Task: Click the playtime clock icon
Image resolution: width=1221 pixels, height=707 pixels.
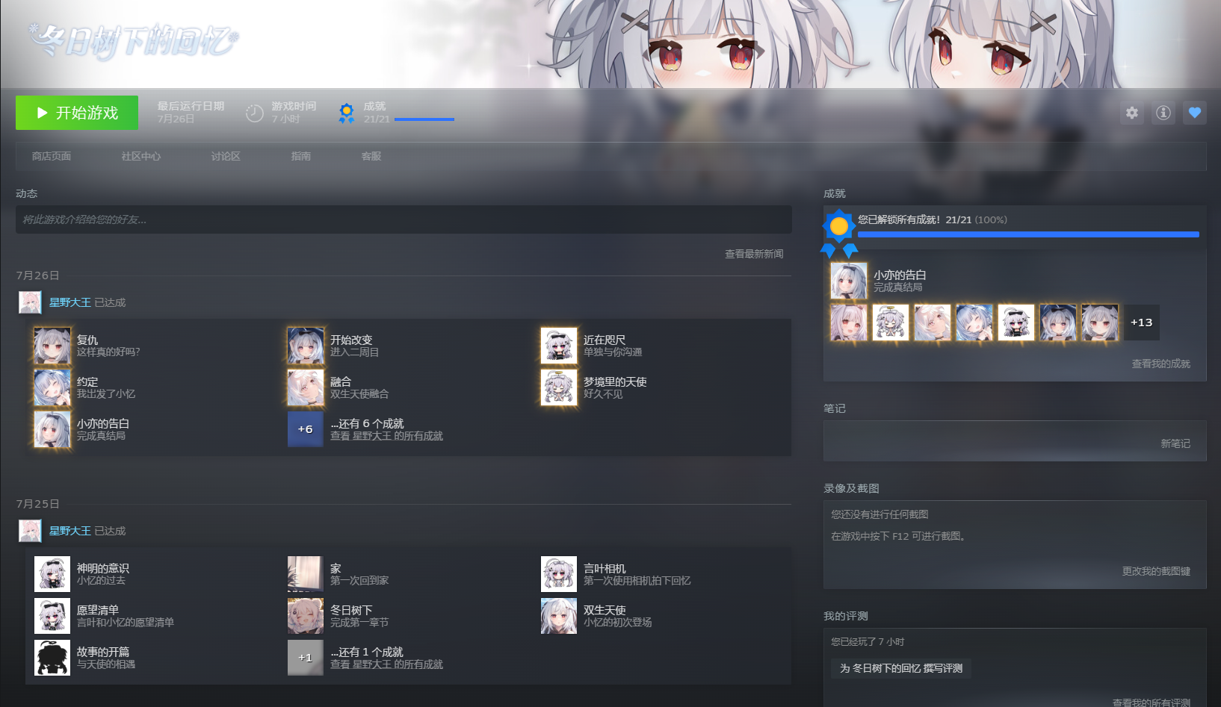Action: coord(255,113)
